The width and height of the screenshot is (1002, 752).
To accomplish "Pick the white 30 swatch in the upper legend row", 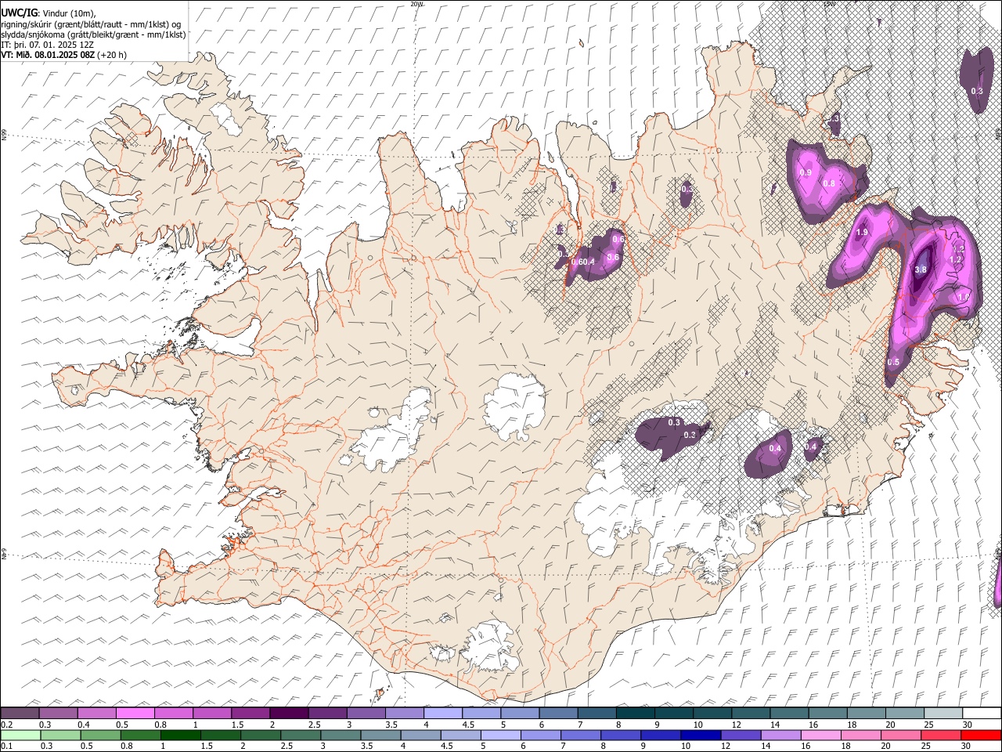I will [x=982, y=714].
